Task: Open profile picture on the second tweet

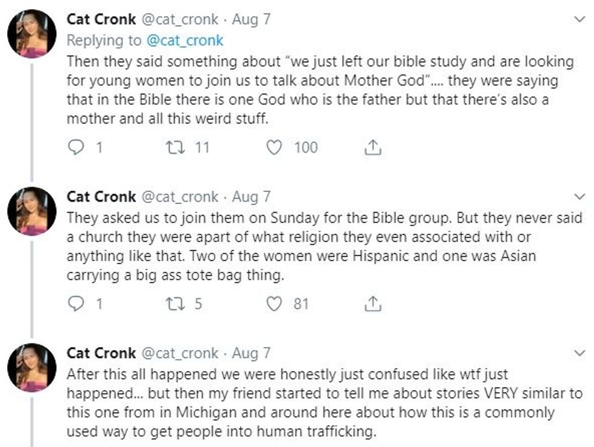Action: (32, 211)
